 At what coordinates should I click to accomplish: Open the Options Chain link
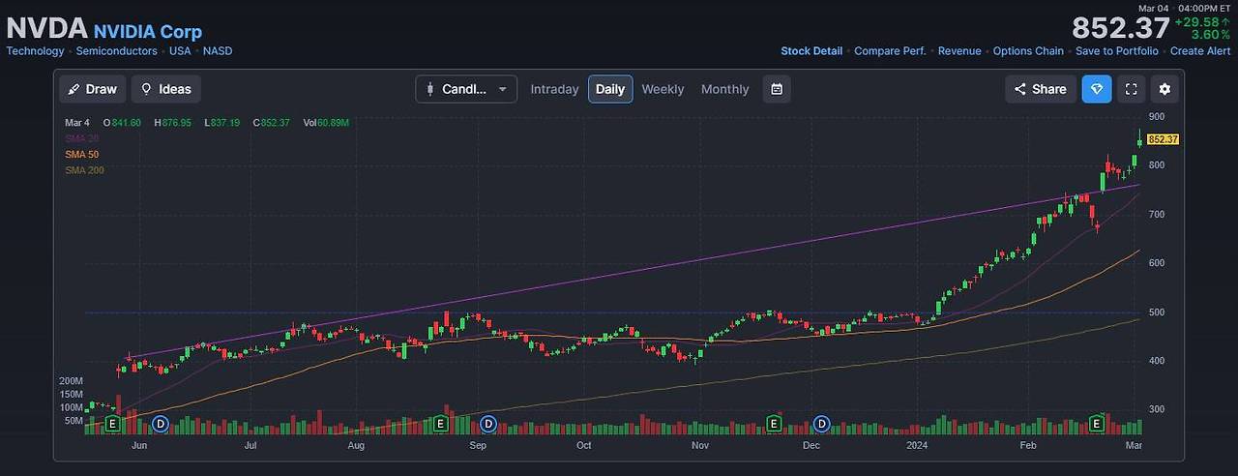(x=1028, y=51)
